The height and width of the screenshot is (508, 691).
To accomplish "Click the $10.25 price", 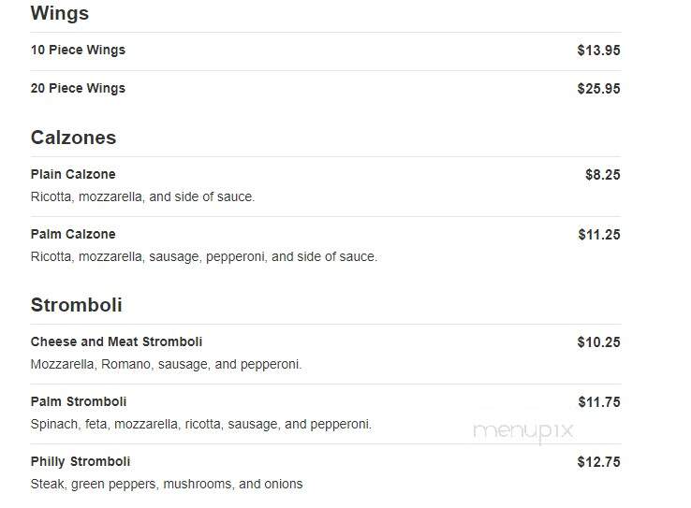I will pyautogui.click(x=598, y=342).
